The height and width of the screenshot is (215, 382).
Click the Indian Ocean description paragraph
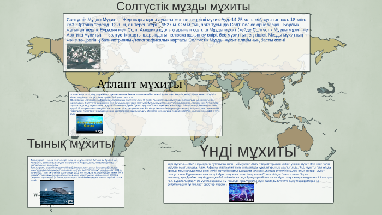pyautogui.click(x=250, y=174)
